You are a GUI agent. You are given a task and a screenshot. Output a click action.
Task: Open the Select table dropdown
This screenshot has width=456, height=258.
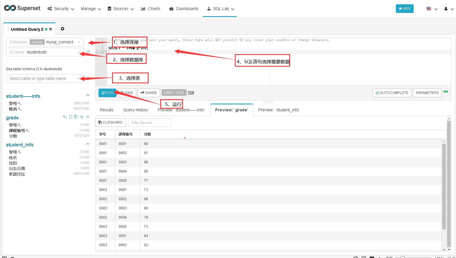(45, 79)
